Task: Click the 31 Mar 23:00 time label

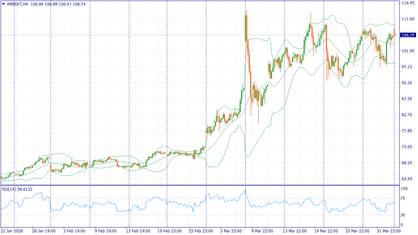Action: tap(388, 231)
